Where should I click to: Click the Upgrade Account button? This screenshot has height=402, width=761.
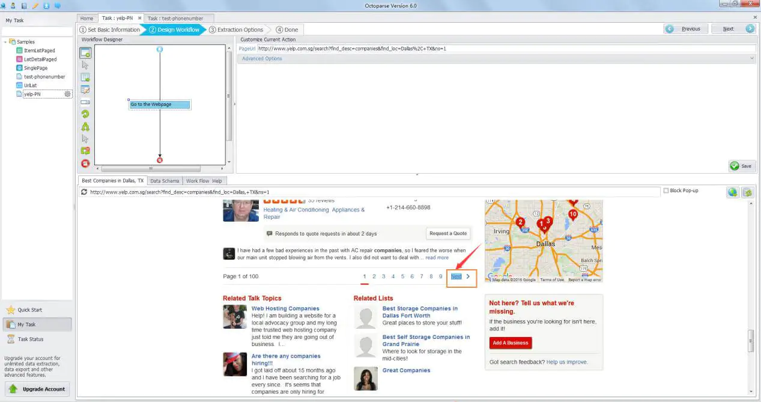click(x=38, y=389)
